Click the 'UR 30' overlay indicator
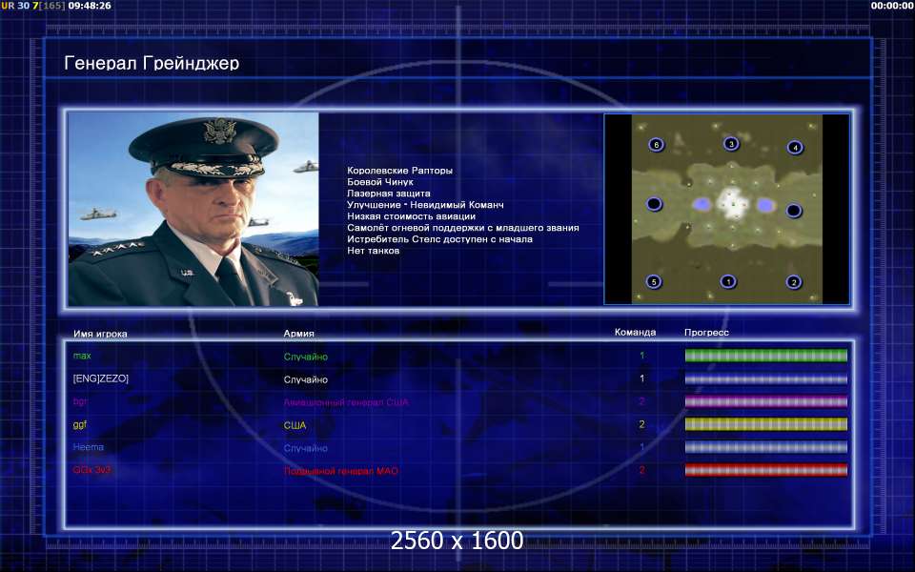Image resolution: width=915 pixels, height=572 pixels. coord(15,6)
